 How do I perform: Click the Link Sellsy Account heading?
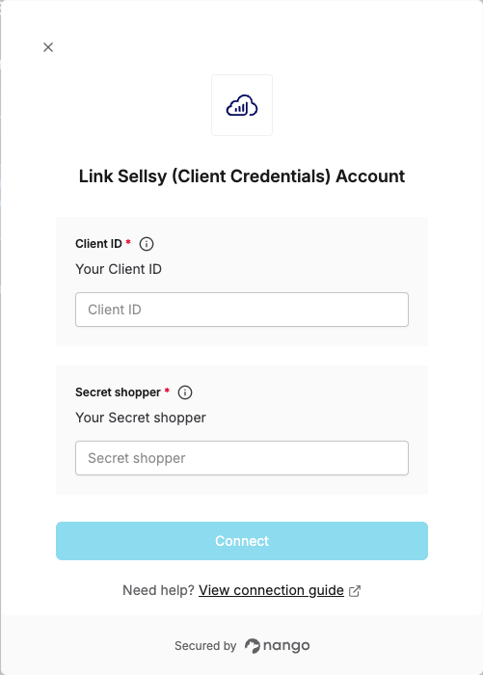pos(242,176)
